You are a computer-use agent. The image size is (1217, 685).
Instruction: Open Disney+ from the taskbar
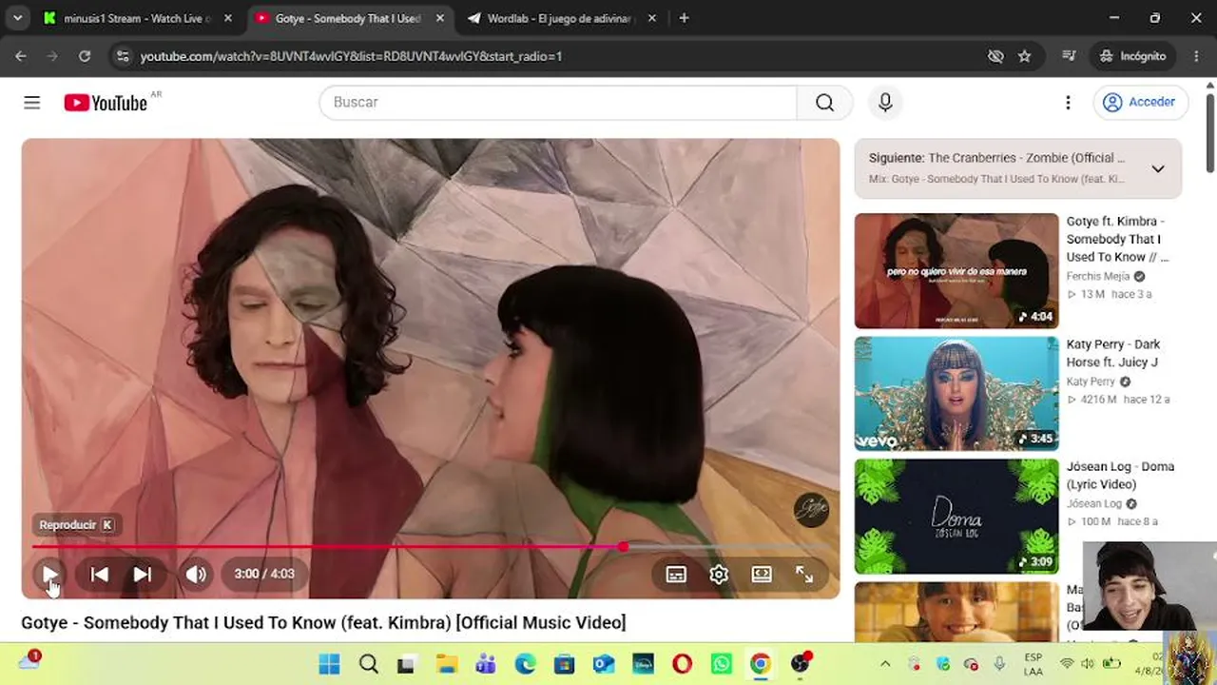click(x=643, y=664)
